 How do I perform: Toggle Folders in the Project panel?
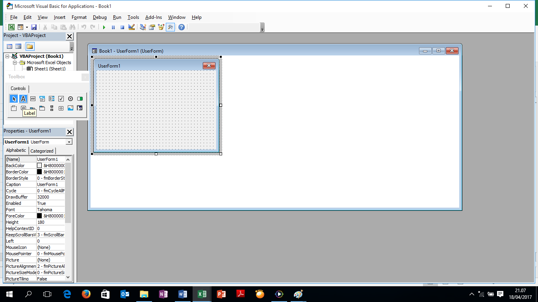pyautogui.click(x=30, y=46)
